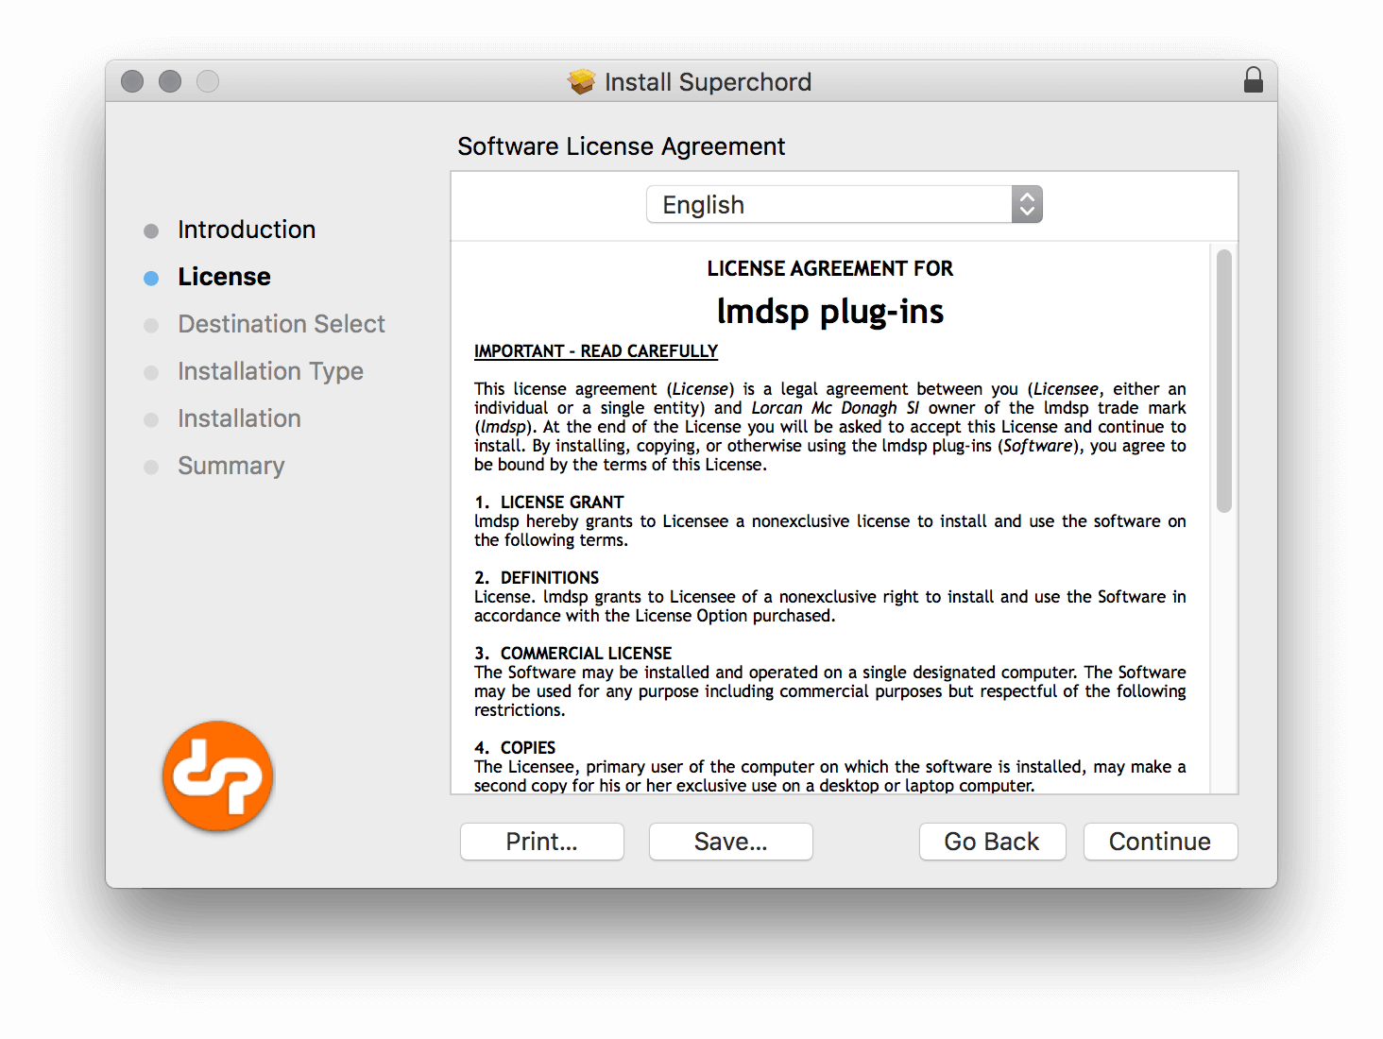Viewport: 1383px width, 1039px height.
Task: Click the "Install Superchord" window title
Action: coord(708,82)
